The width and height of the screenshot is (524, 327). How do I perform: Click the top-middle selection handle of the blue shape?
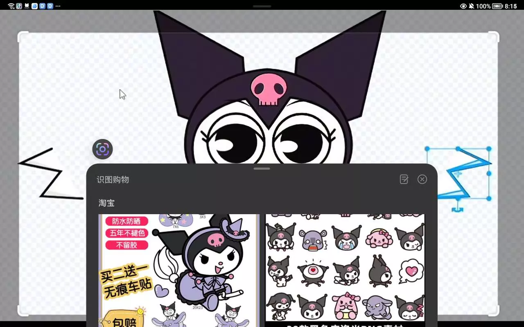[458, 149]
